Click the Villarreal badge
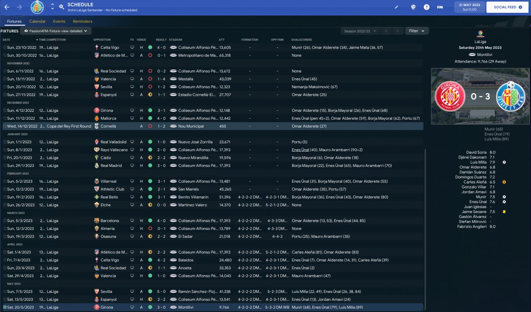This screenshot has width=531, height=312. [x=97, y=181]
